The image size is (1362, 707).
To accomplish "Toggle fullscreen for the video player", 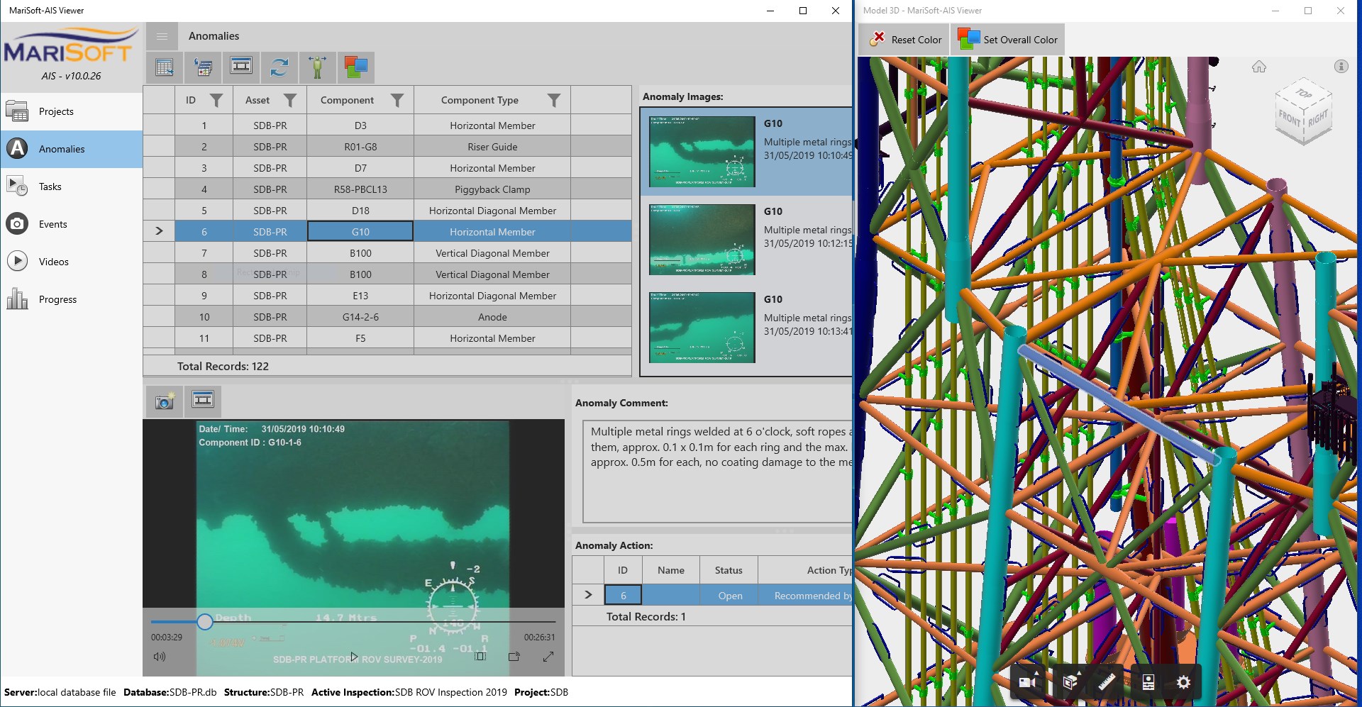I will (x=548, y=657).
